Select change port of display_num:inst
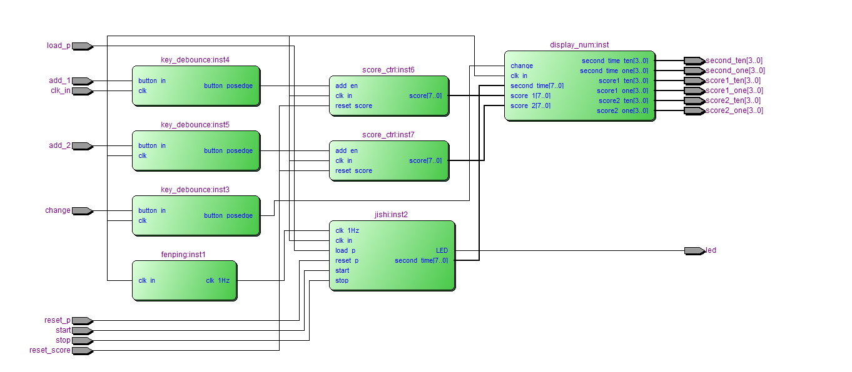The image size is (852, 372). (522, 66)
